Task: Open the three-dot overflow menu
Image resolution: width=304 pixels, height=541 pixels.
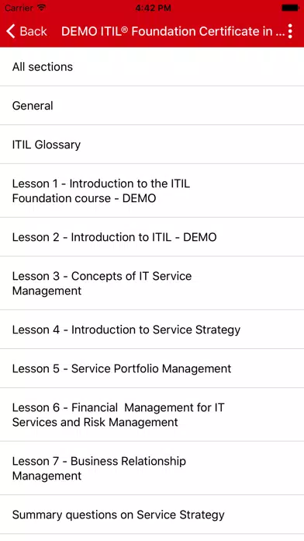Action: click(290, 31)
